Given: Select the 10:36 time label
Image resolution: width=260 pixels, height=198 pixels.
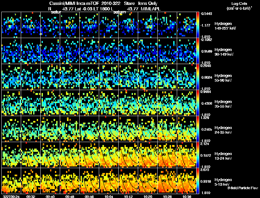Looking at the screenshot, I should pos(187,197).
